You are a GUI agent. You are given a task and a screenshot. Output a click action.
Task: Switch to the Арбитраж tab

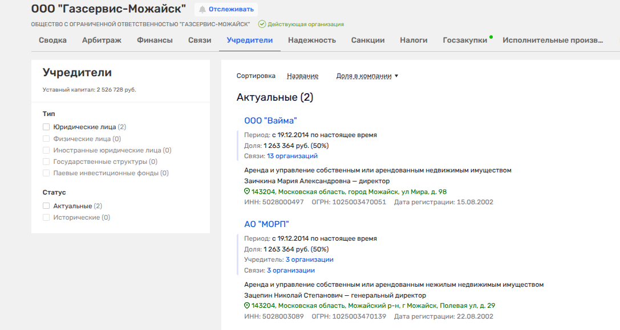[x=102, y=40]
